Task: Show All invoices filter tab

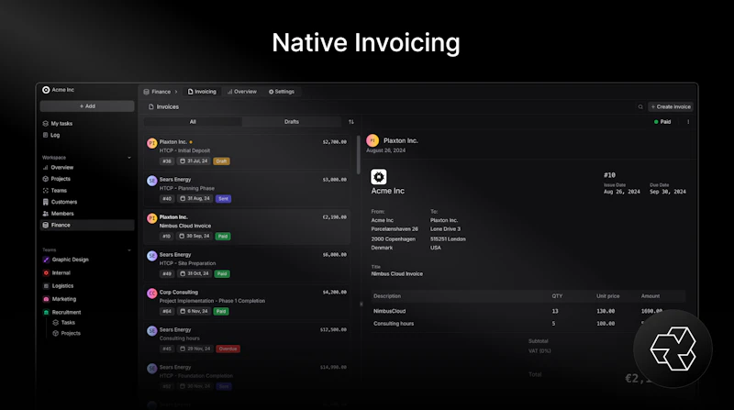Action: pos(193,122)
